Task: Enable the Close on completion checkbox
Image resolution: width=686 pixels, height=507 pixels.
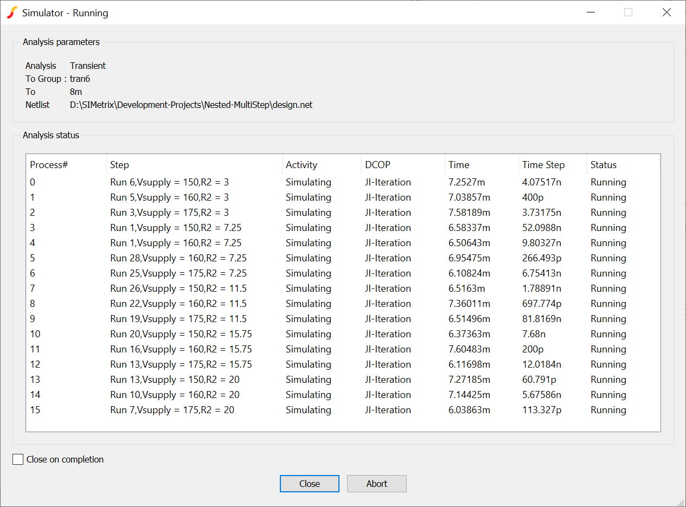Action: pos(18,459)
